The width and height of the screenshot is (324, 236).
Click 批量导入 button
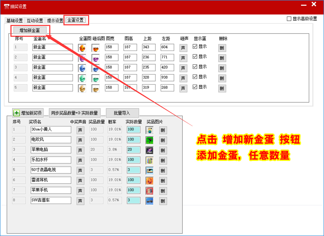point(122,113)
